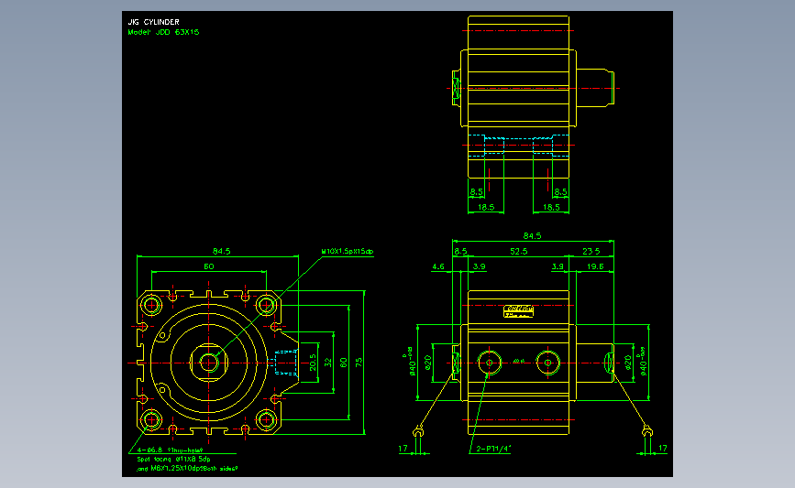Select the left 18.5 dimension under the top view
The height and width of the screenshot is (488, 795).
point(486,207)
